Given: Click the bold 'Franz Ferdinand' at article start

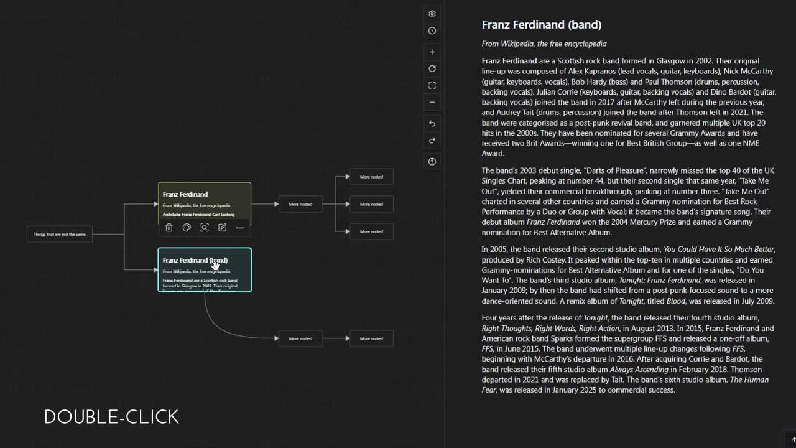Looking at the screenshot, I should point(509,61).
